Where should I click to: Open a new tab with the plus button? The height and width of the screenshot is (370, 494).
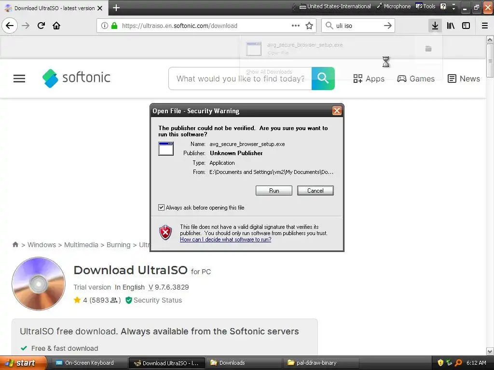(116, 8)
